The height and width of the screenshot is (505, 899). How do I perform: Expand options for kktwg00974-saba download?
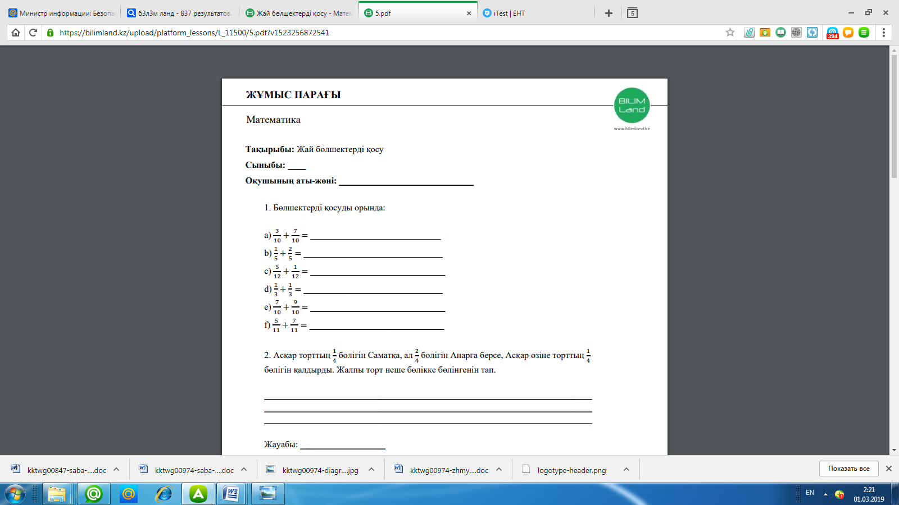[244, 470]
